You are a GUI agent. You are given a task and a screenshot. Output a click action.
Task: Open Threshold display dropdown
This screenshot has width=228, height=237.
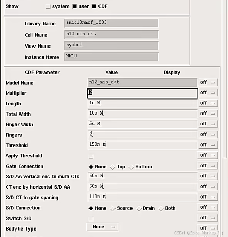click(208, 145)
